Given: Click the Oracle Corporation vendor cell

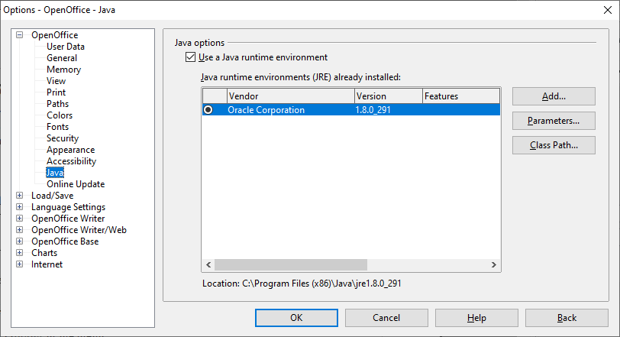Looking at the screenshot, I should tap(266, 110).
